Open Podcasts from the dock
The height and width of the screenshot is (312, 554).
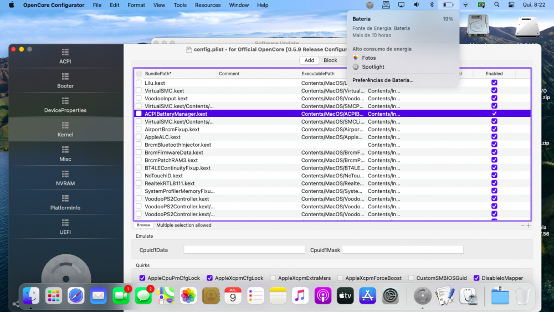322,296
